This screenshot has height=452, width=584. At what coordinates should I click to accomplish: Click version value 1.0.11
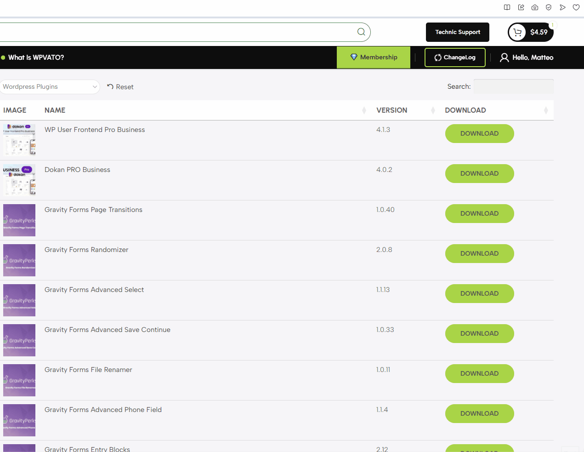point(383,370)
